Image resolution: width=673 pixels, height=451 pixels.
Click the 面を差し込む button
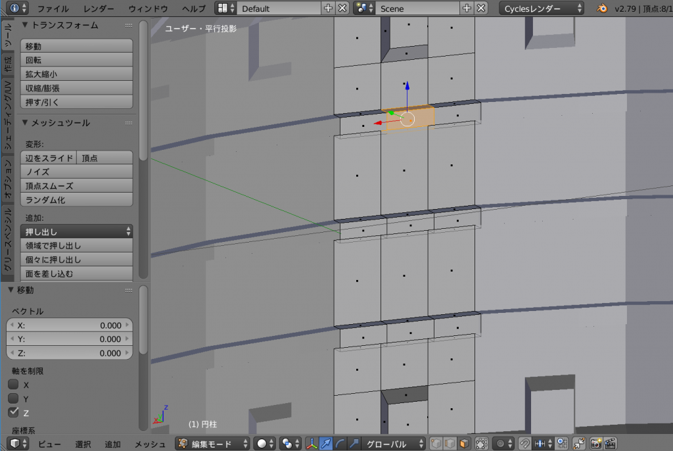(78, 273)
